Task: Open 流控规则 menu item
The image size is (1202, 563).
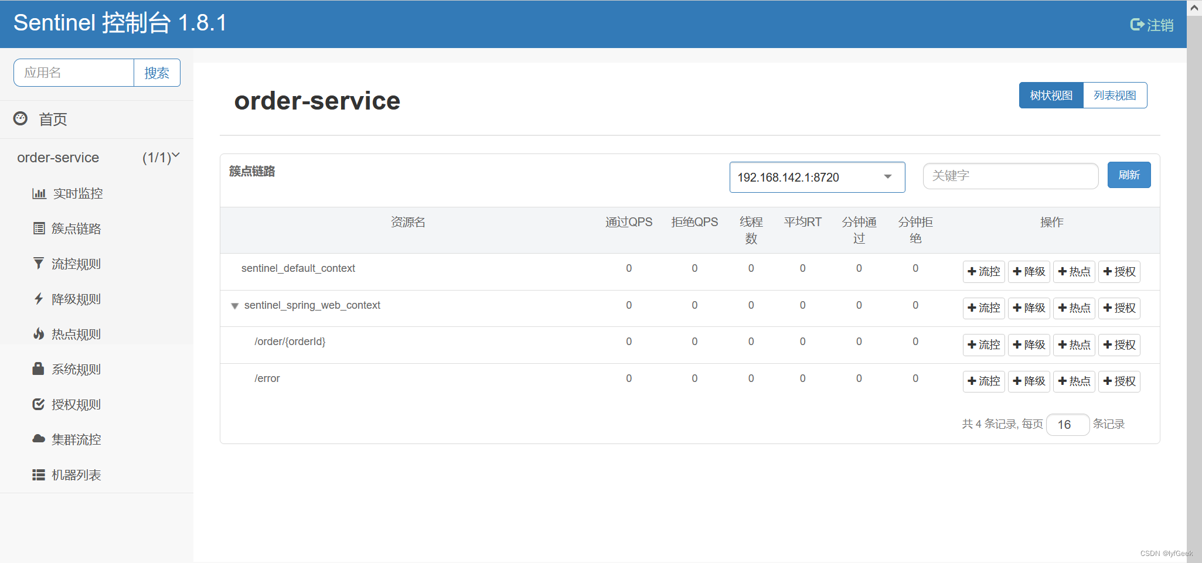Action: click(76, 264)
